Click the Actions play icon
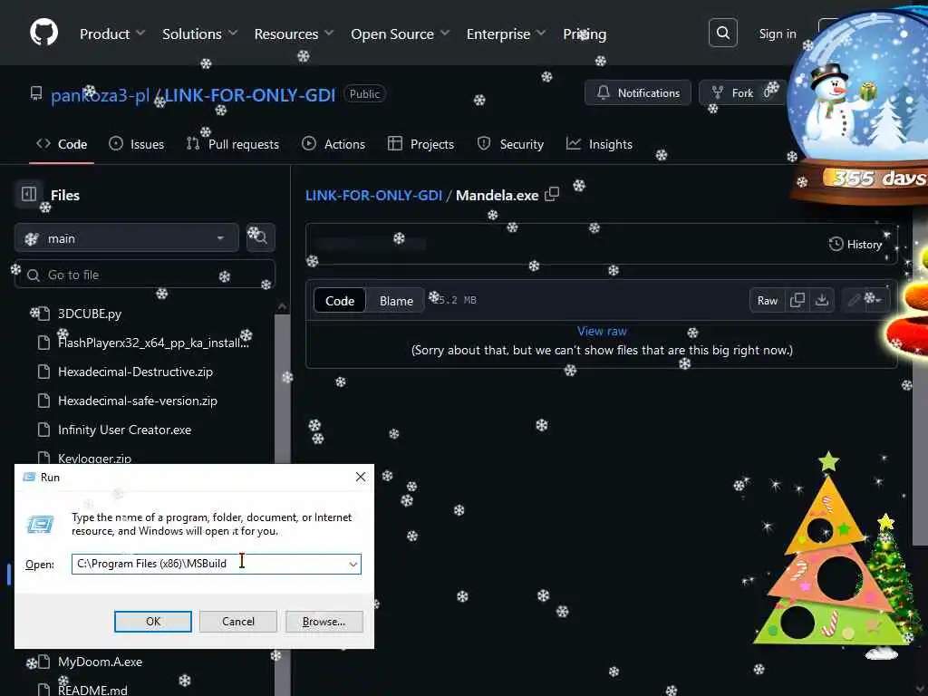The height and width of the screenshot is (696, 928). point(309,143)
